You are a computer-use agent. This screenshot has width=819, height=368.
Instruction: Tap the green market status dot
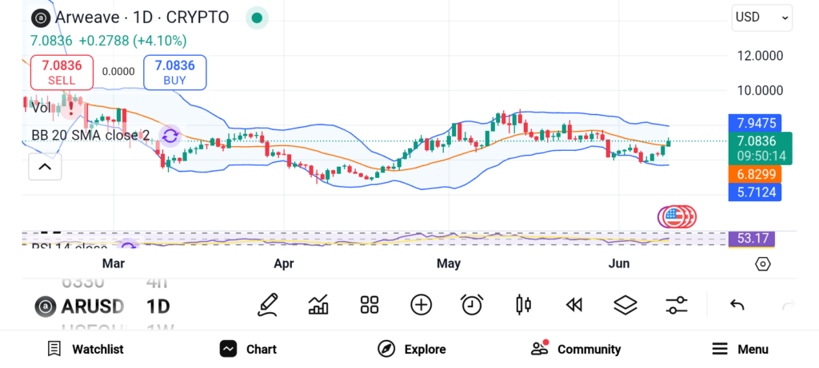pyautogui.click(x=257, y=18)
